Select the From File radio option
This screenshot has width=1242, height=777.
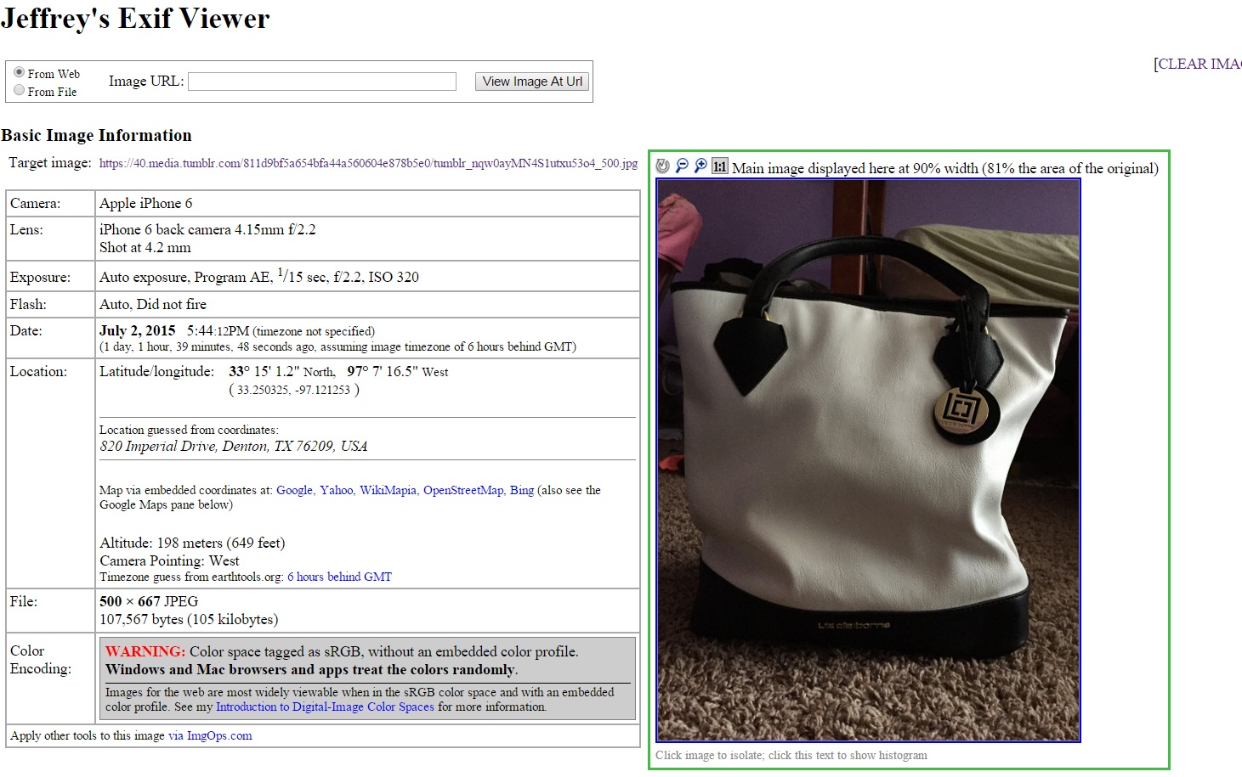pos(19,90)
